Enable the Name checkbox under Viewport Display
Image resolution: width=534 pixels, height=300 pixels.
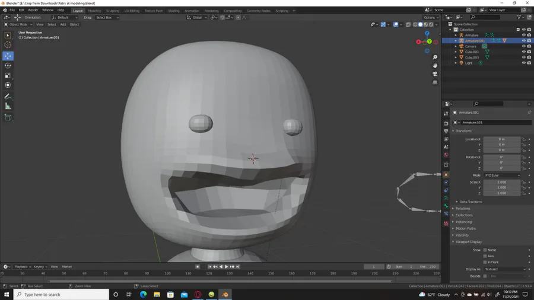click(485, 250)
